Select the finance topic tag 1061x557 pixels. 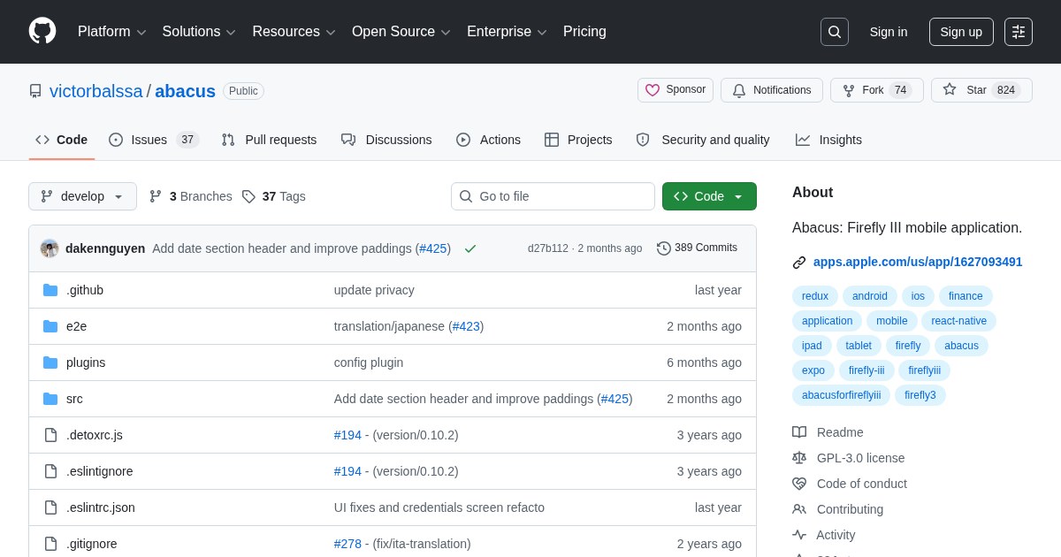click(966, 296)
